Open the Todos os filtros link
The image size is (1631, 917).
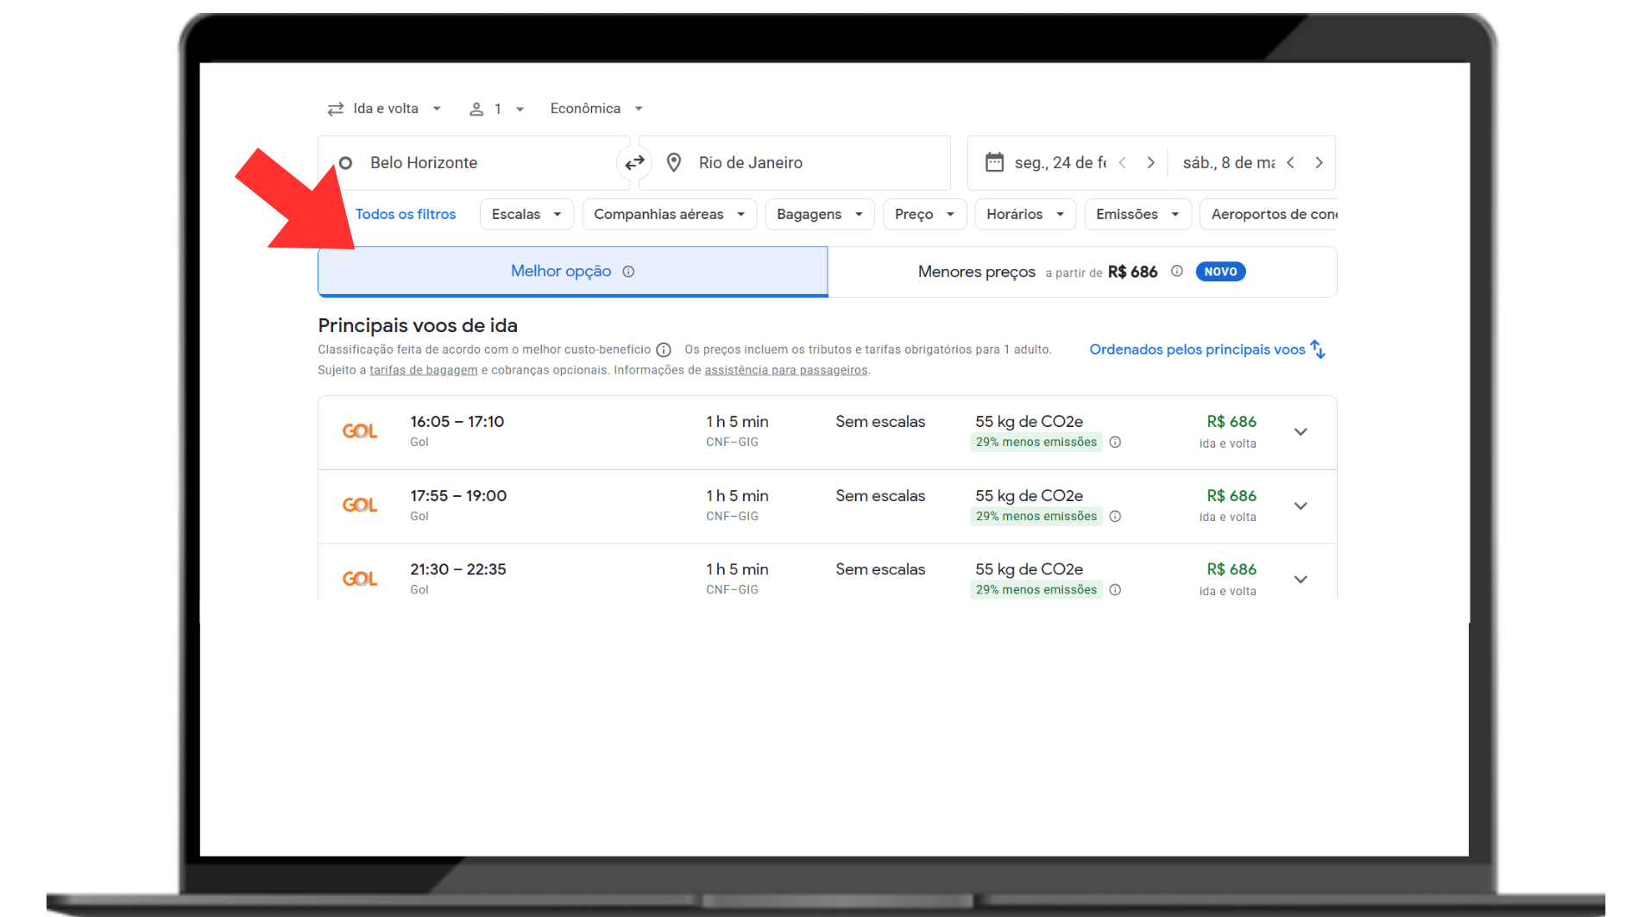[406, 215]
